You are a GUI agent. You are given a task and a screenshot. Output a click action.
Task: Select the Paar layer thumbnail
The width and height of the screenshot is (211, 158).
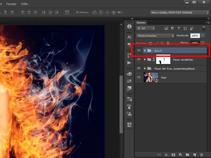pos(151,77)
